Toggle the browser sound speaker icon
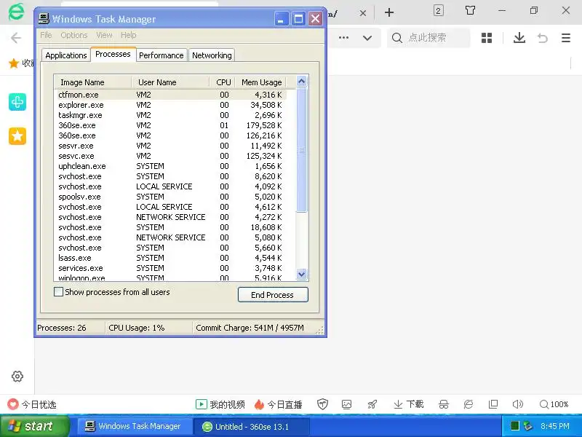This screenshot has width=582, height=437. coord(517,404)
